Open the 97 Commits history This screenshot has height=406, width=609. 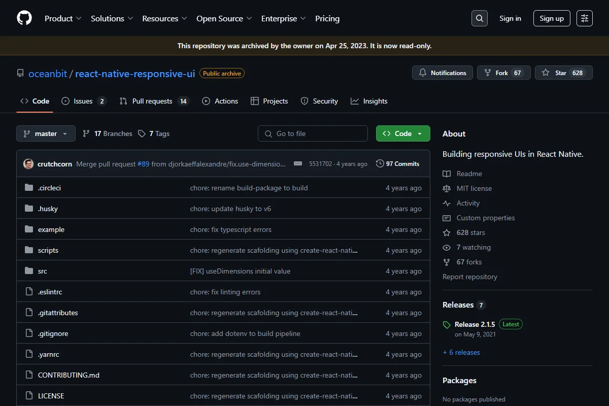(x=397, y=163)
